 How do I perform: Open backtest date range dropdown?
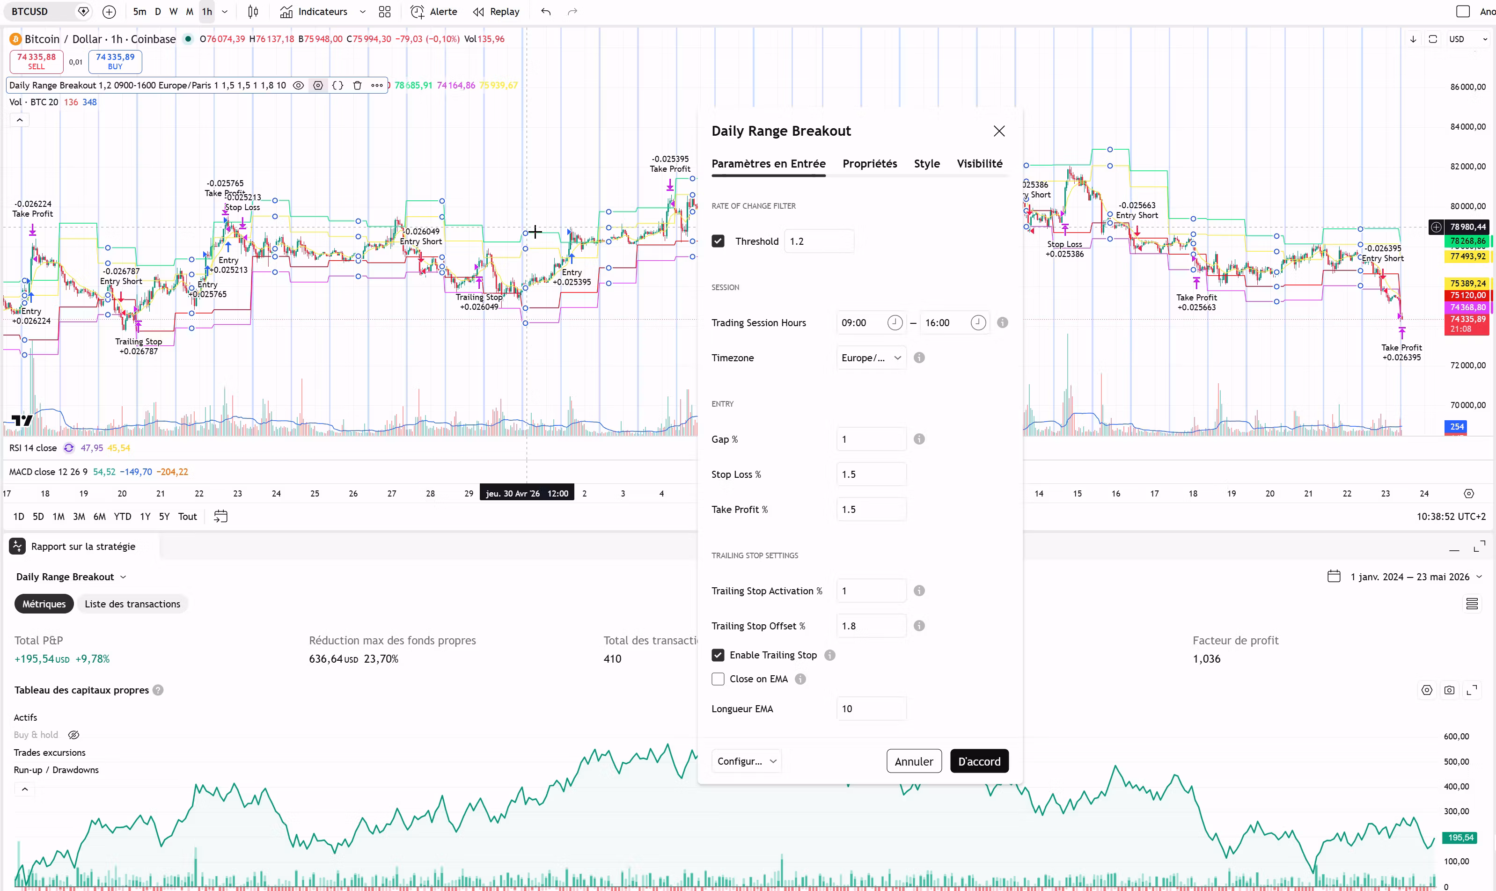coord(1404,577)
